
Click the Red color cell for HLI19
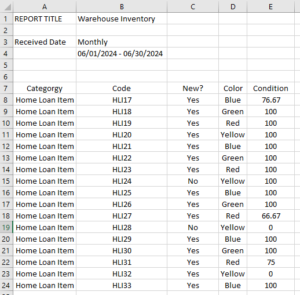pos(233,123)
